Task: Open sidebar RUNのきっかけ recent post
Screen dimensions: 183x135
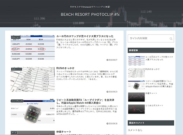Action: (152, 69)
